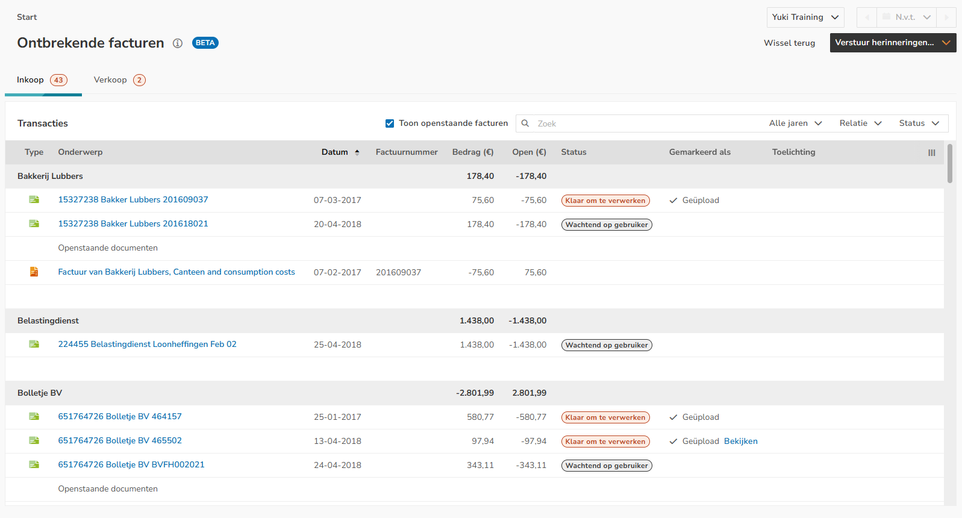Click the info icon next to Ontbrekende facturen

[x=178, y=43]
